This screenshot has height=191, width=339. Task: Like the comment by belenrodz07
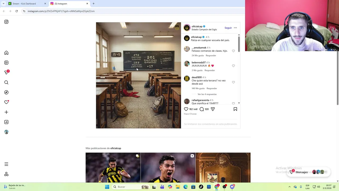(233, 66)
